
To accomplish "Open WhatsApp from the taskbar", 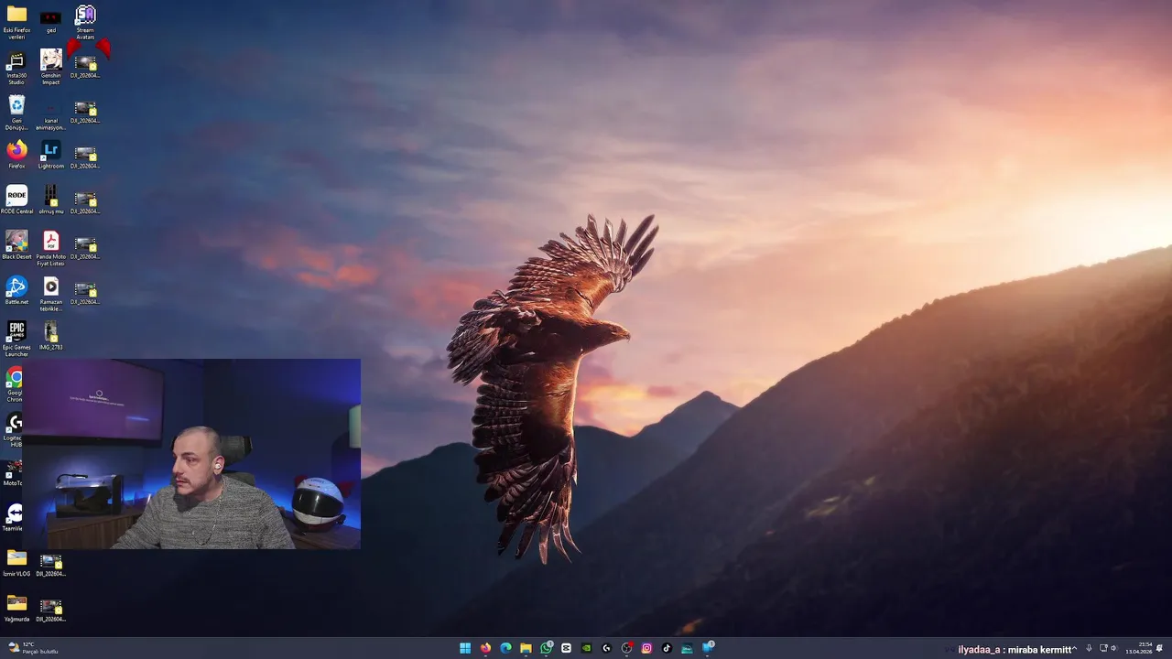I will 547,648.
